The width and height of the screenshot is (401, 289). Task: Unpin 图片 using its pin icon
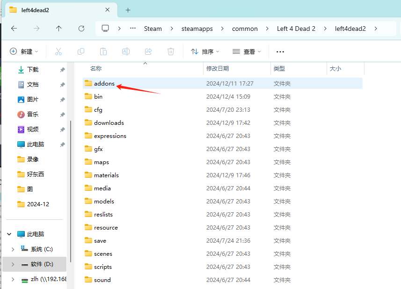[x=62, y=100]
